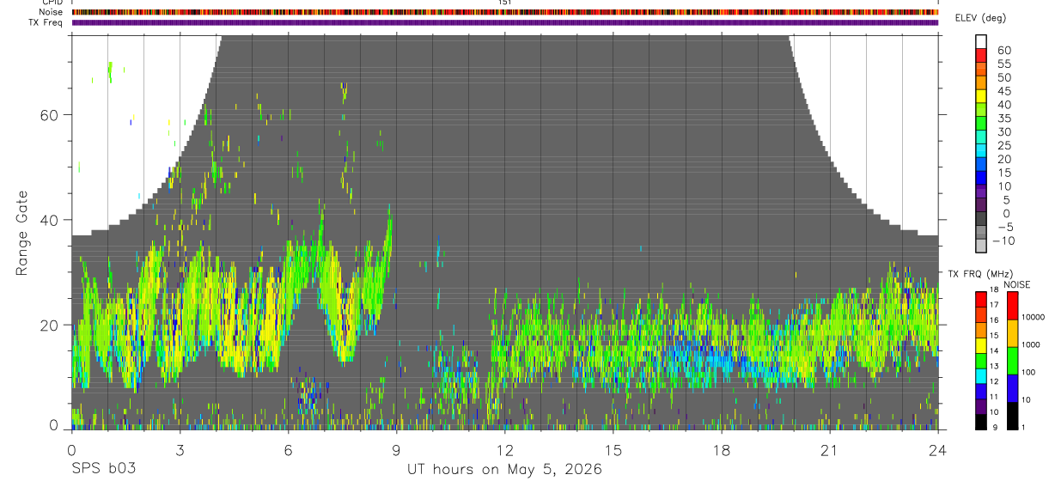This screenshot has height=487, width=1055.
Task: Click the Noise color strip above the plot
Action: 505,12
